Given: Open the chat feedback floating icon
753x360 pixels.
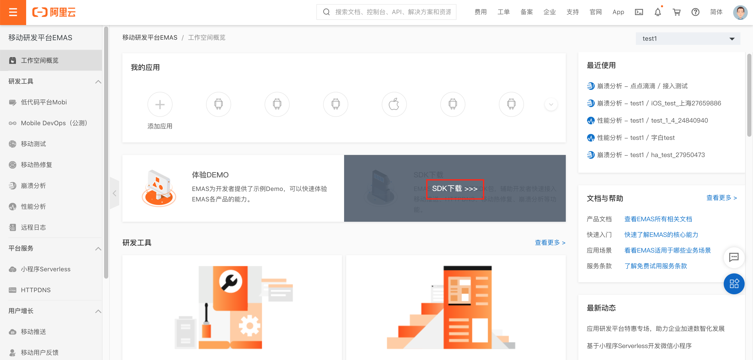Looking at the screenshot, I should 734,257.
